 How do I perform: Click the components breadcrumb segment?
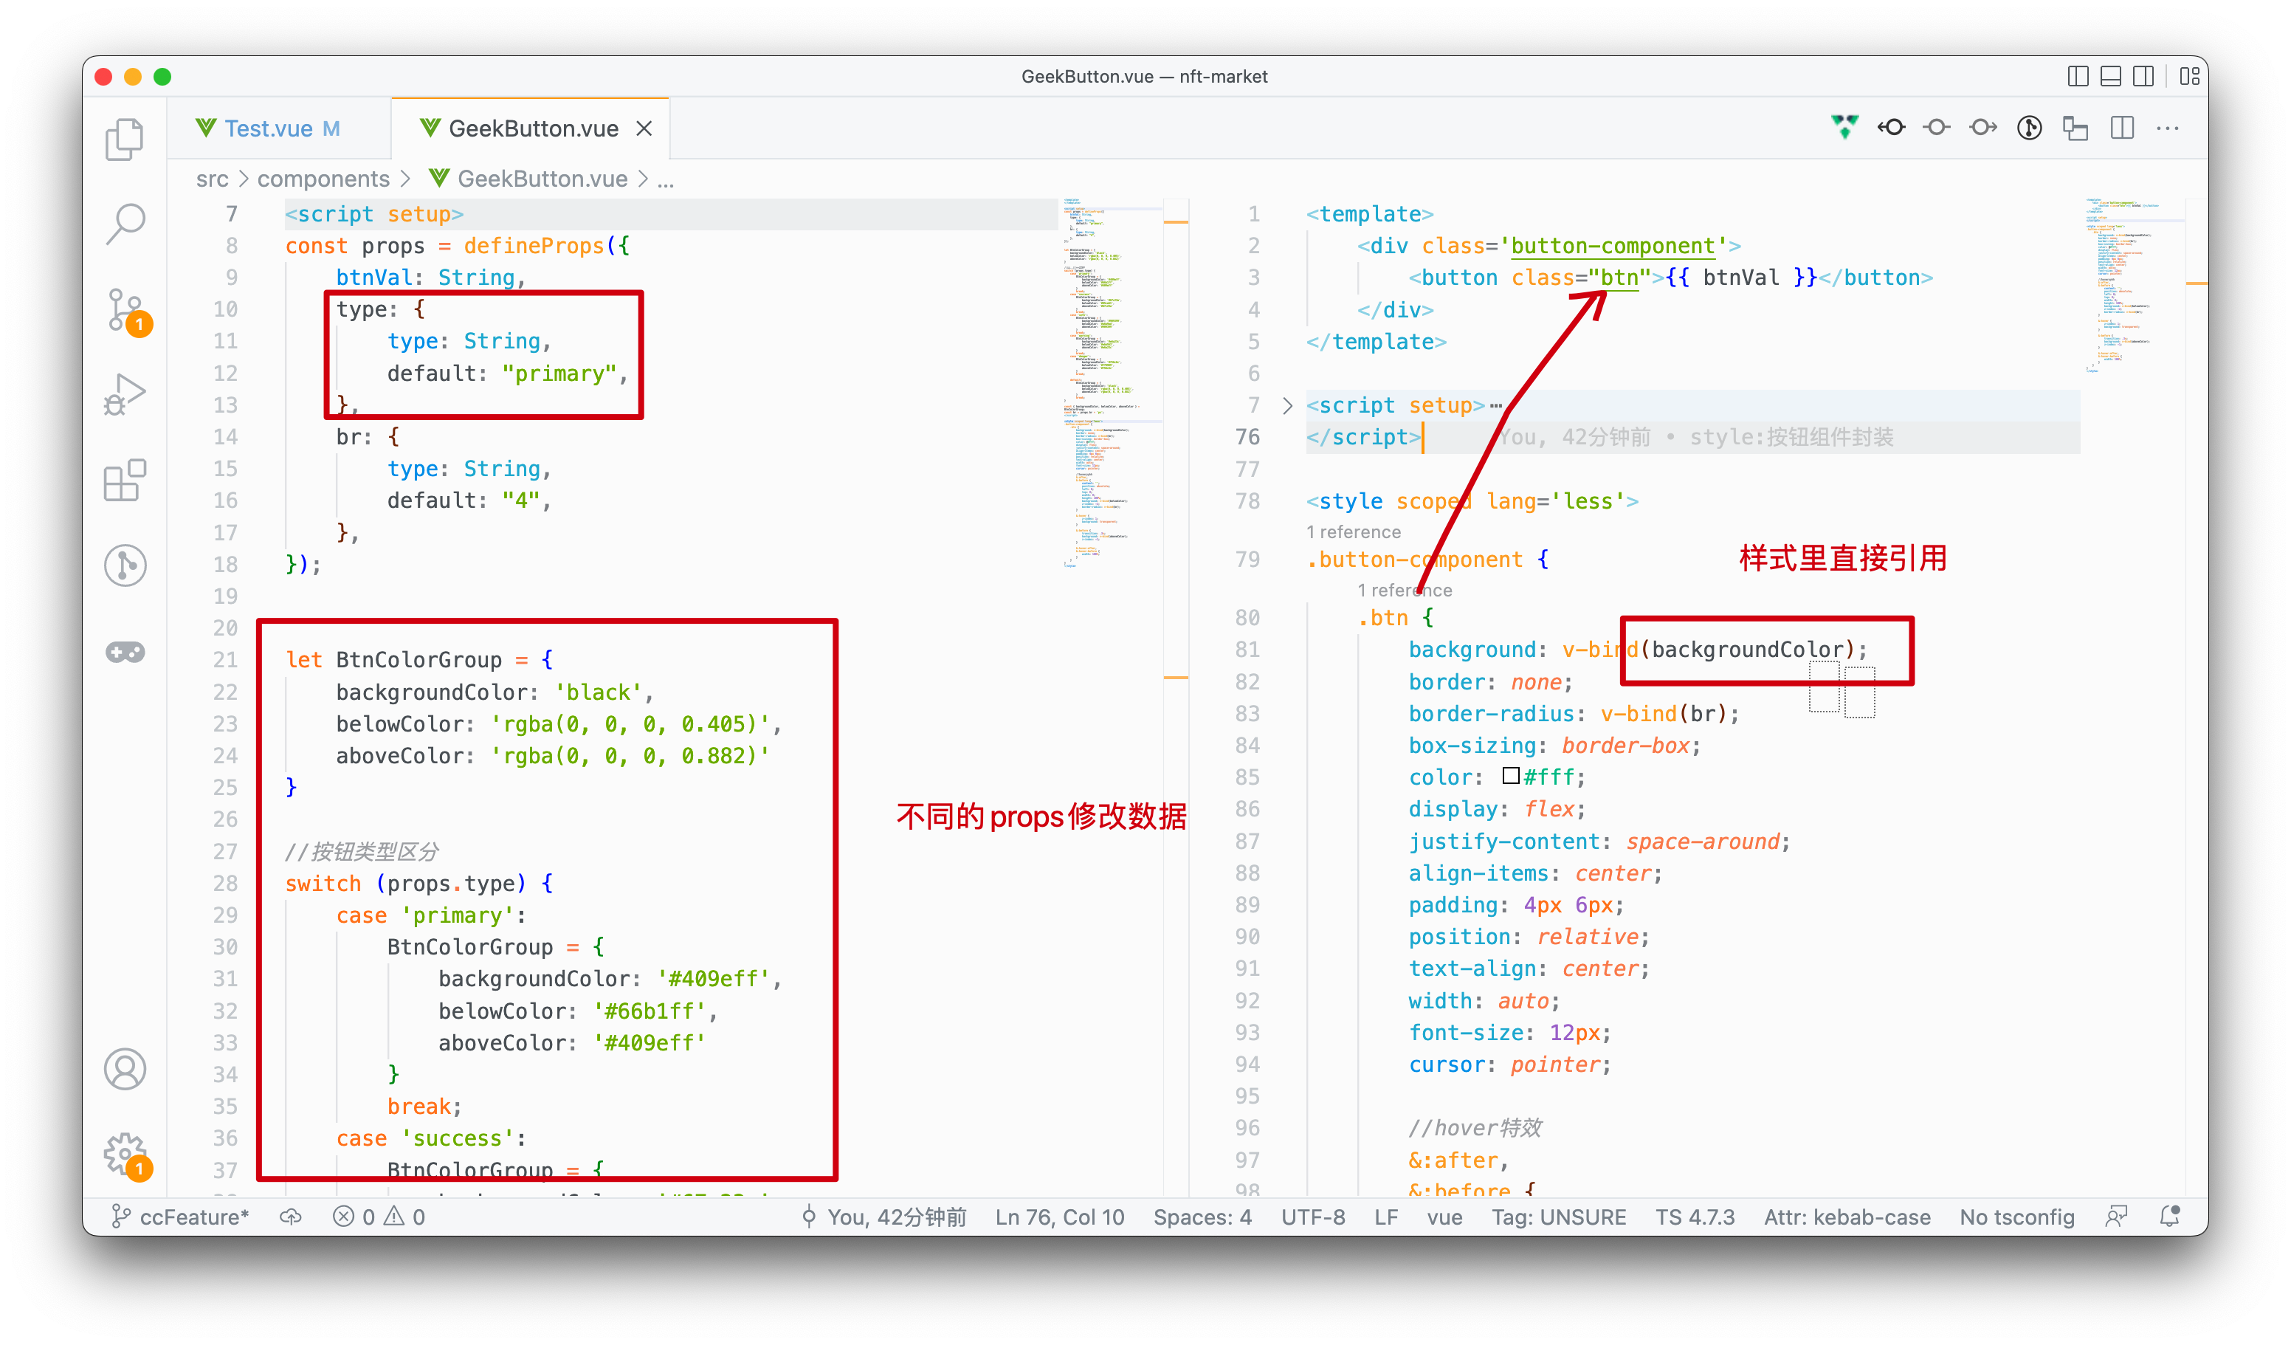[x=323, y=179]
